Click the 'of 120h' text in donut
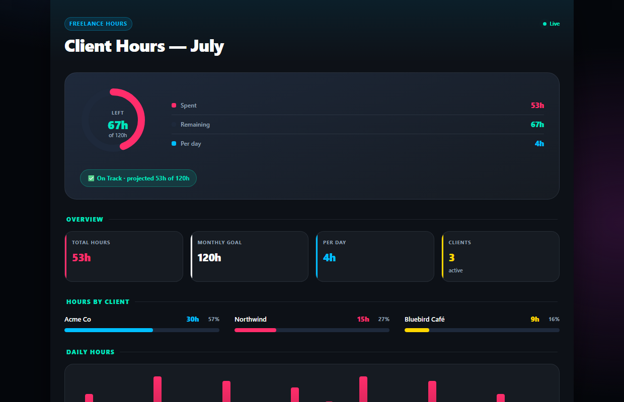Screen dimensions: 624x402 pyautogui.click(x=118, y=135)
